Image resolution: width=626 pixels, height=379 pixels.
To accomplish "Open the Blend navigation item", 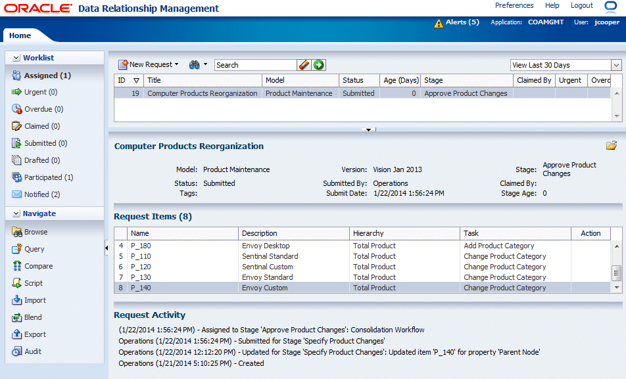I will tap(33, 317).
